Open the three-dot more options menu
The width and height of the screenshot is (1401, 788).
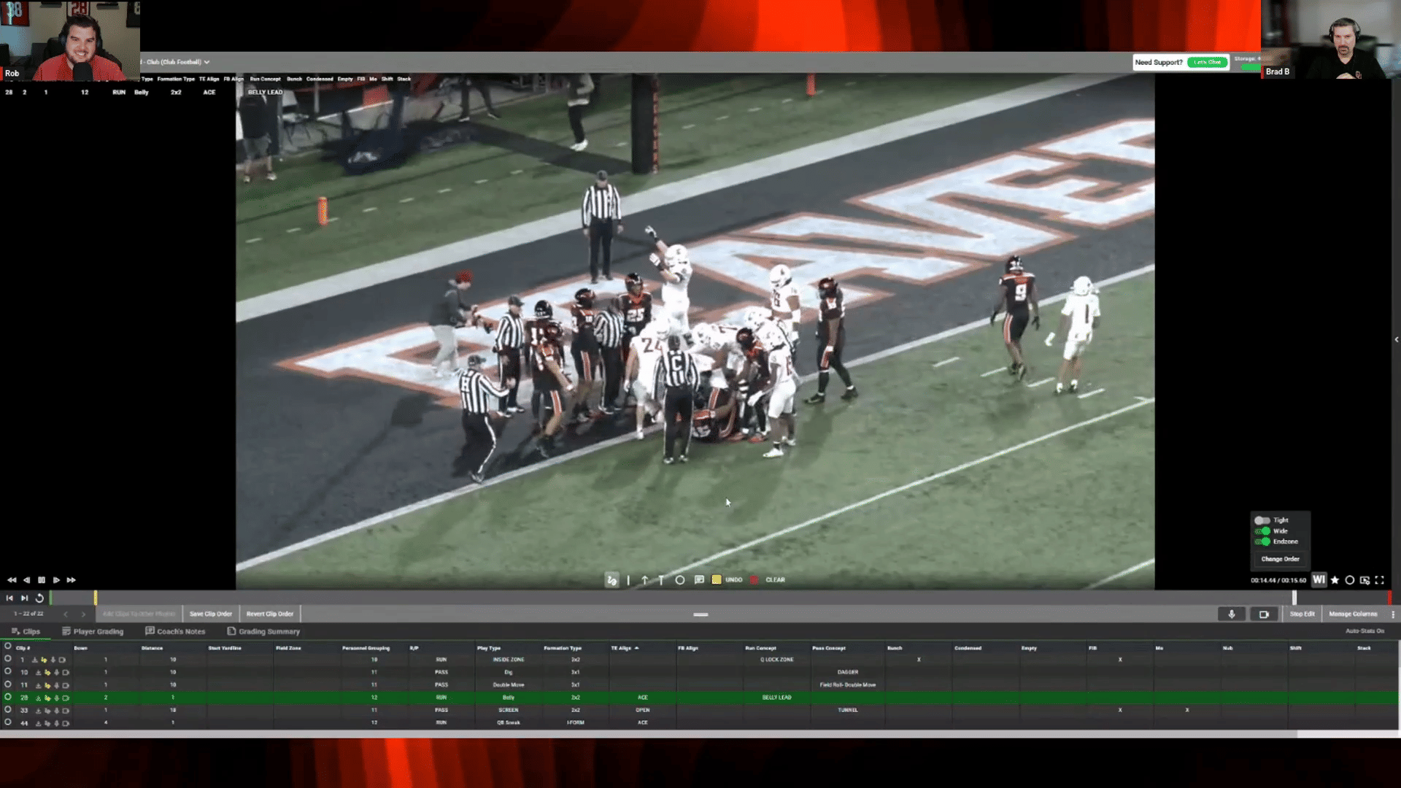pos(1393,614)
